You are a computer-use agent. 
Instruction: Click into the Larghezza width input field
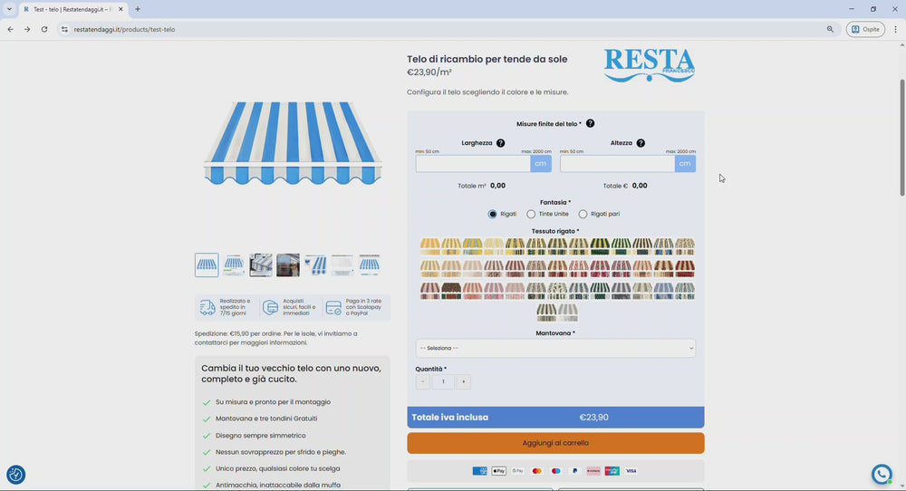click(473, 164)
